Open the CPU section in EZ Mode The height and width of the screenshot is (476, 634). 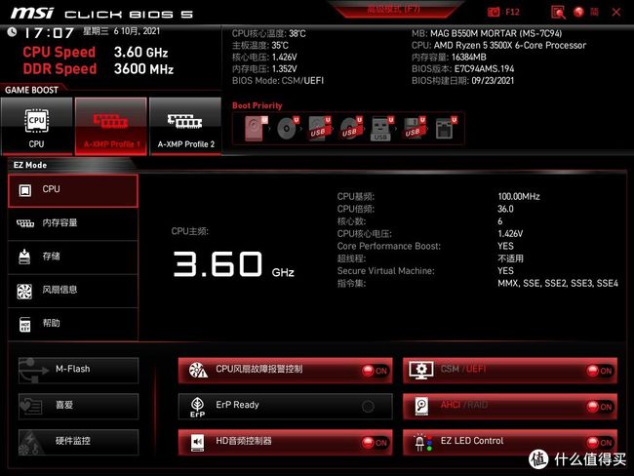[x=73, y=191]
